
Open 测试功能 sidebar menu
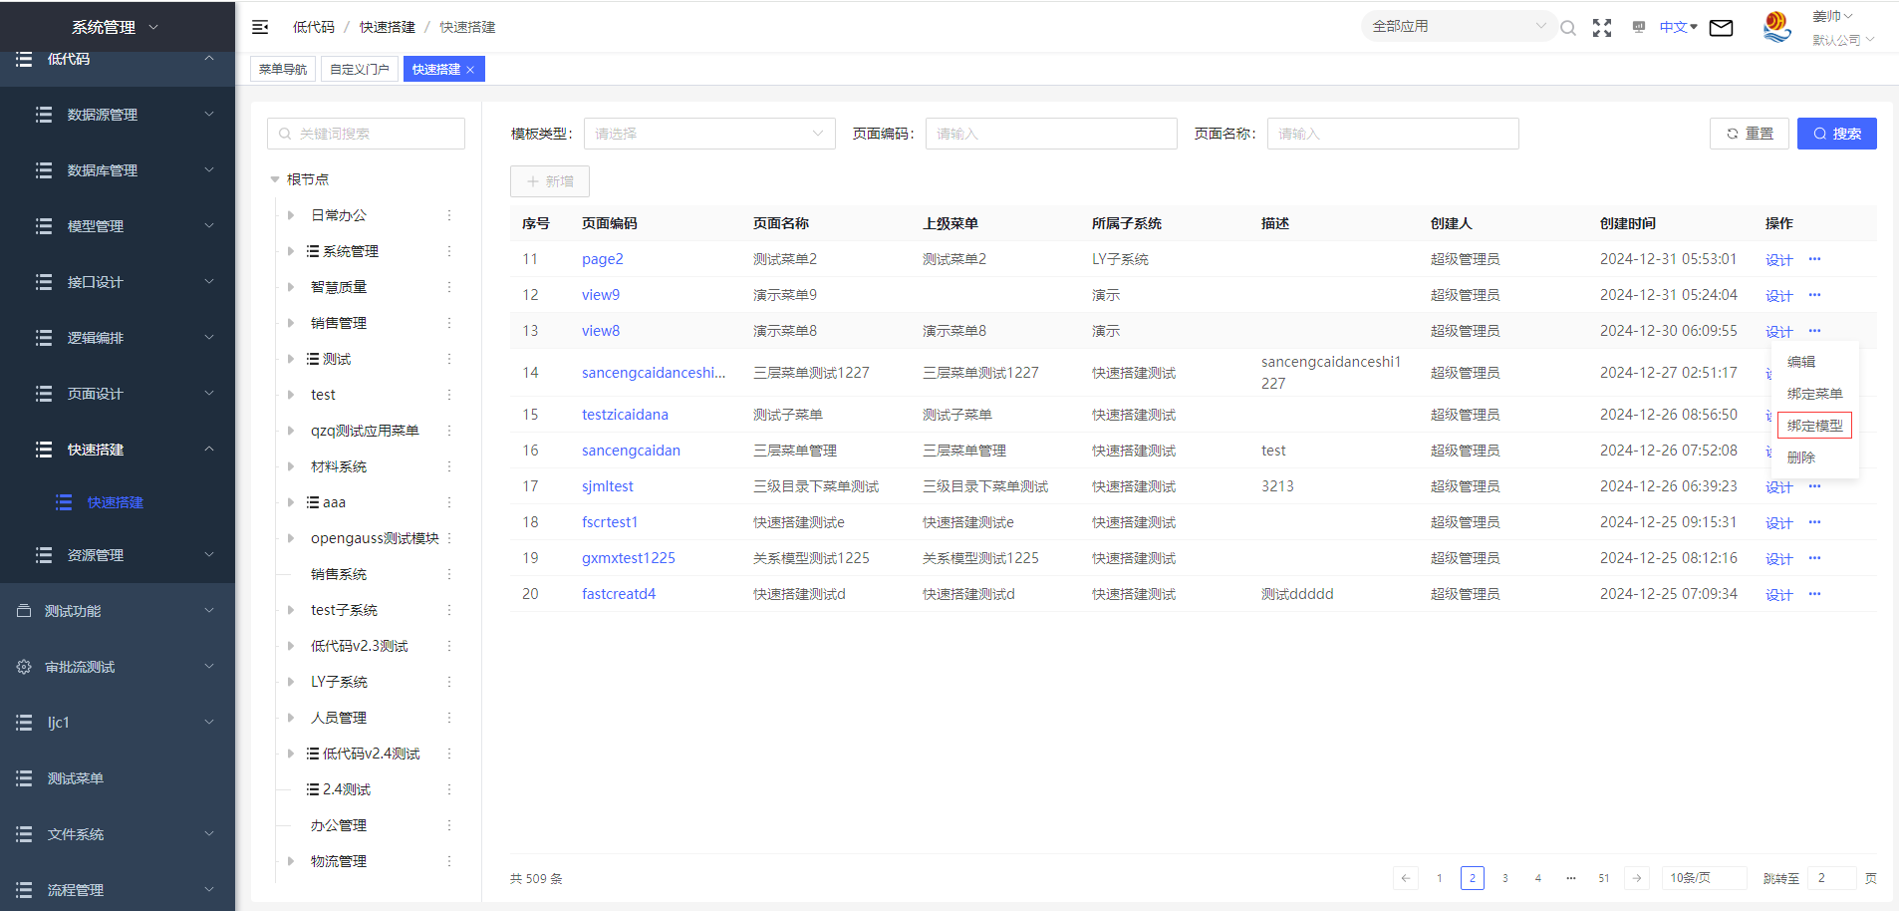(x=118, y=611)
